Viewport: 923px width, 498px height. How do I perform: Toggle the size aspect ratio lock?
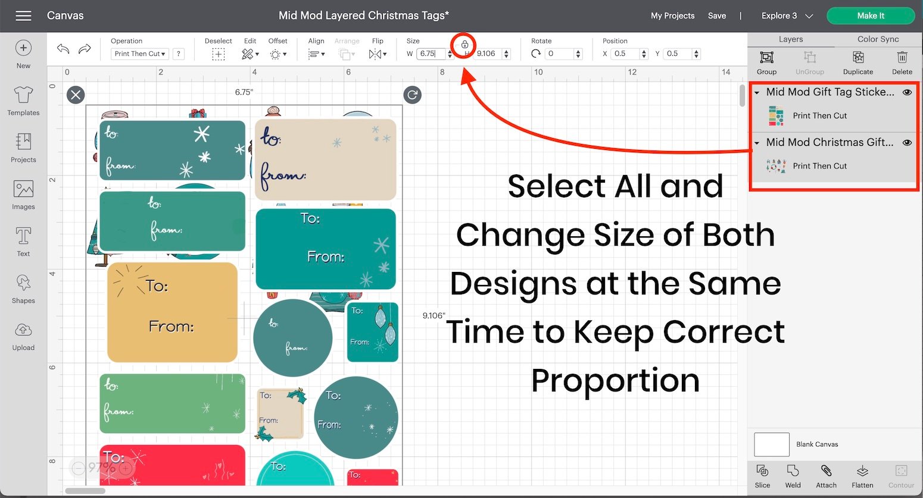464,45
